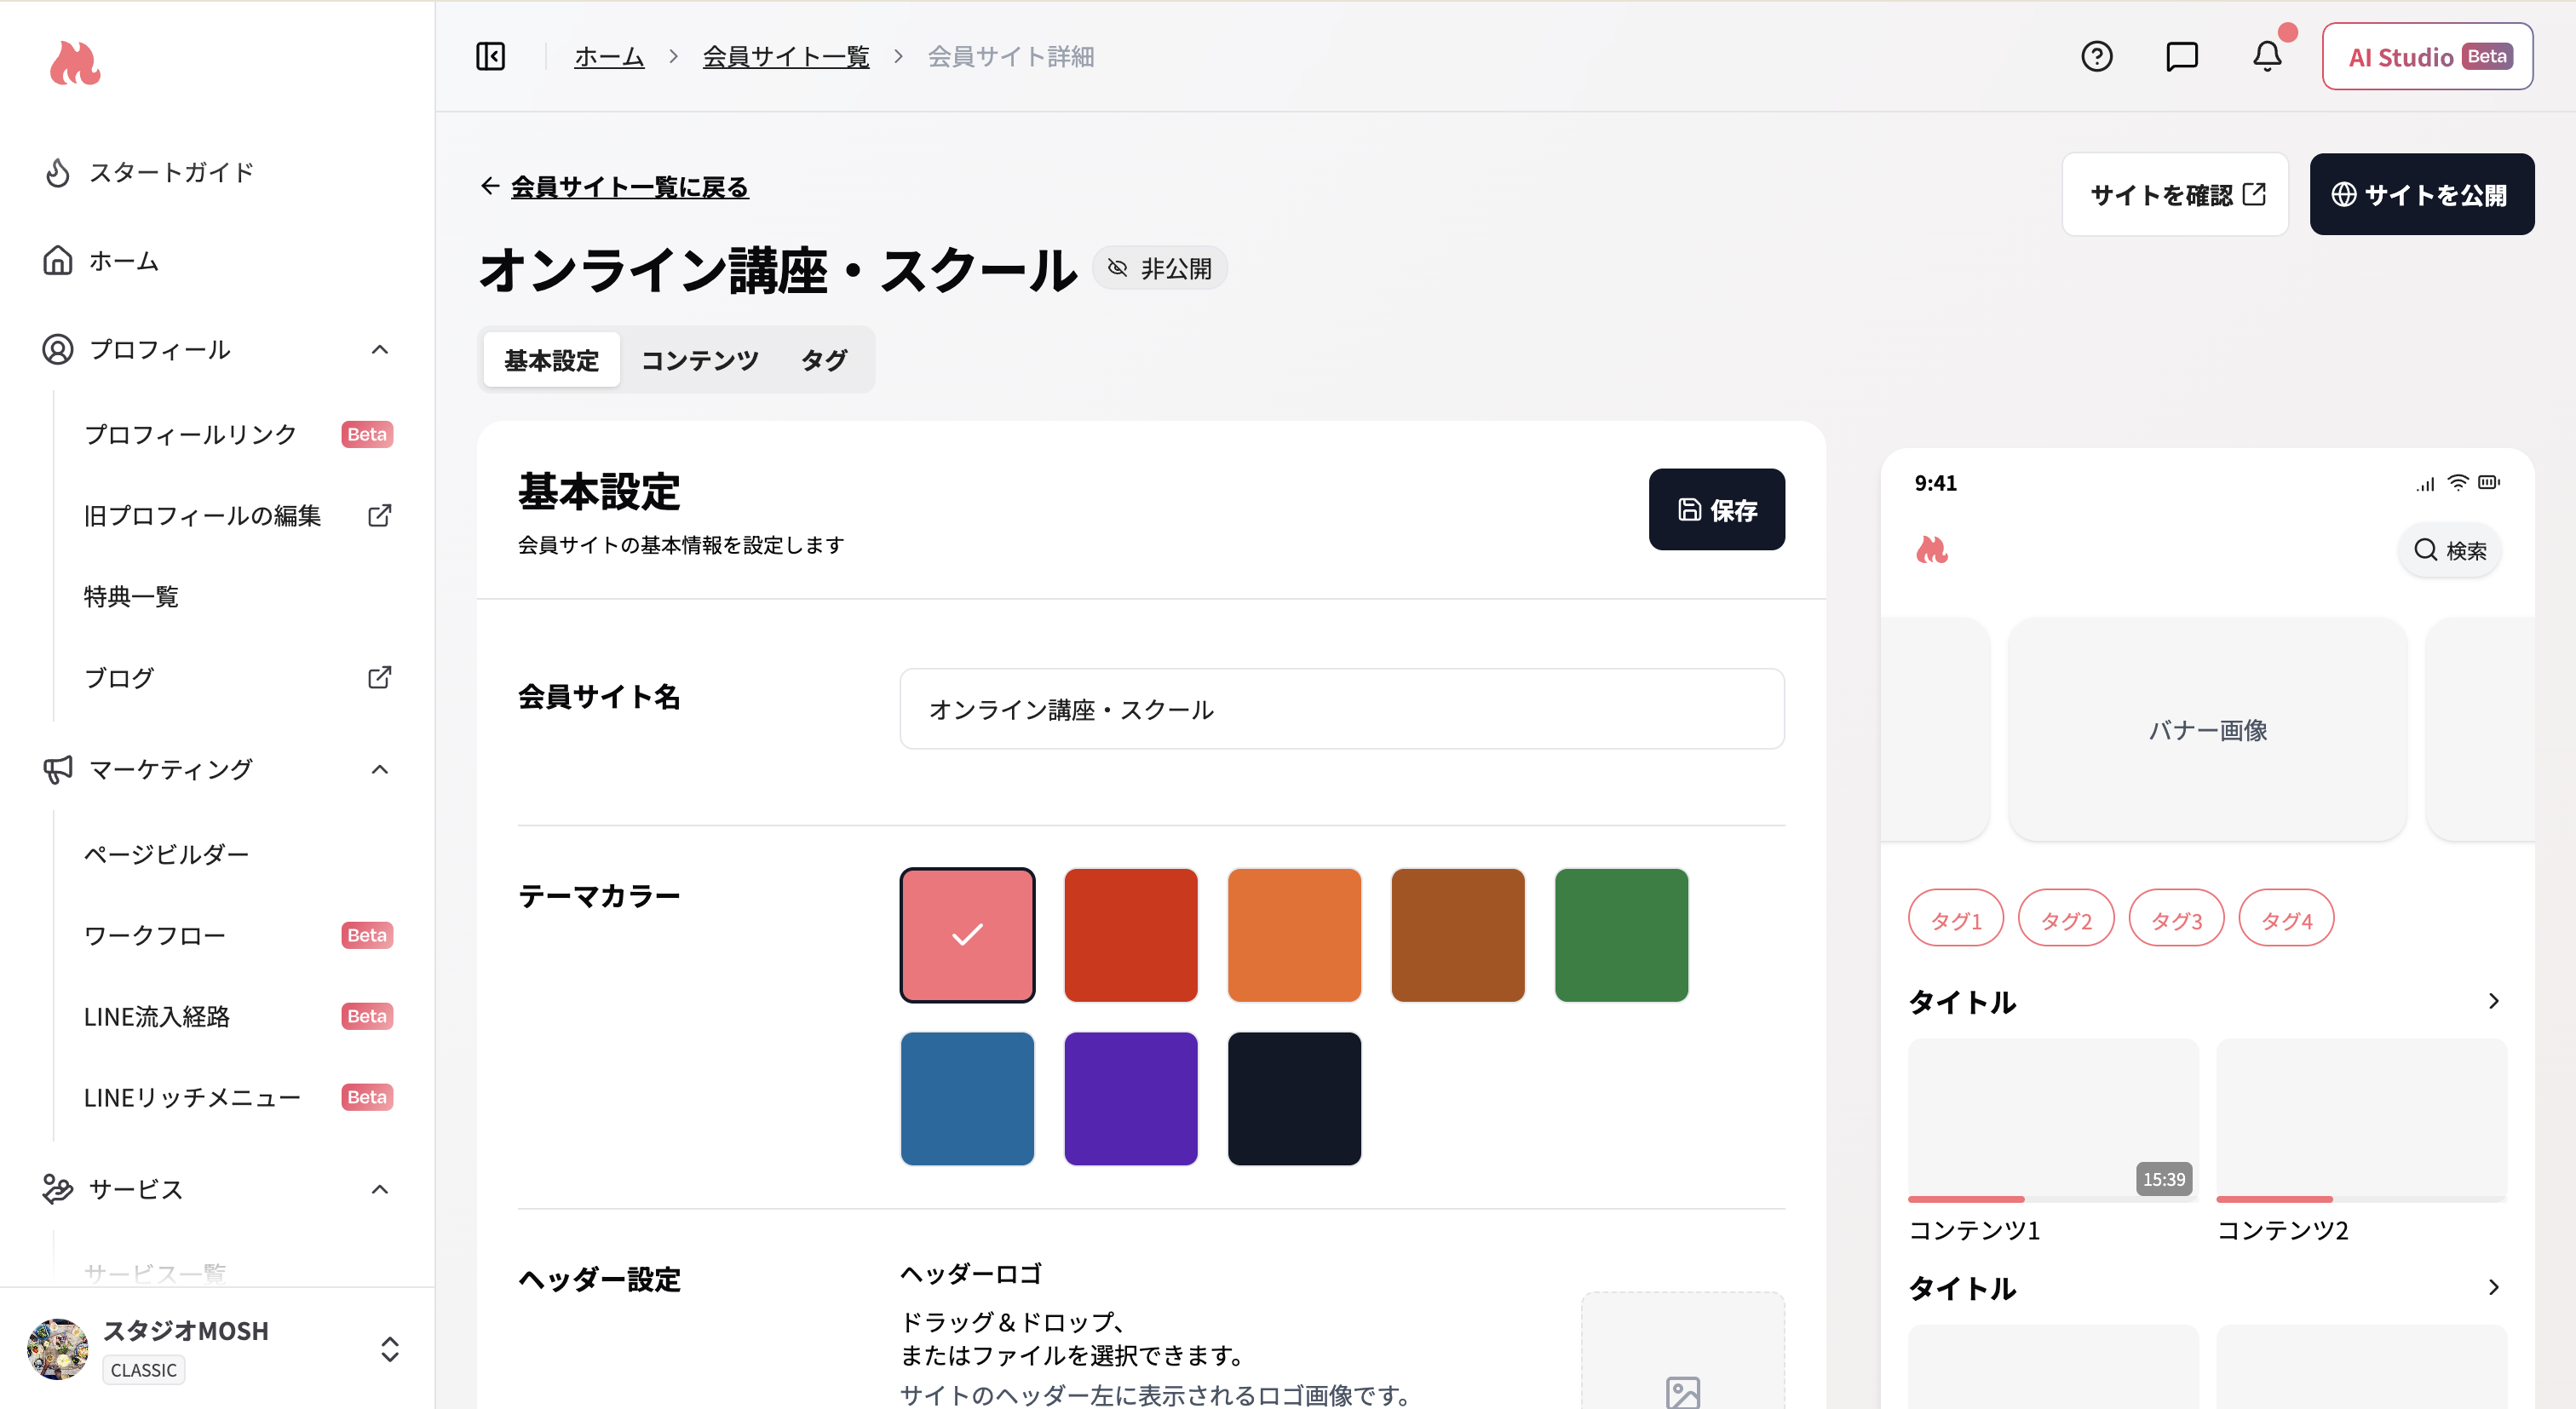This screenshot has width=2576, height=1409.
Task: Collapse the プロフィール section chevron
Action: [380, 349]
